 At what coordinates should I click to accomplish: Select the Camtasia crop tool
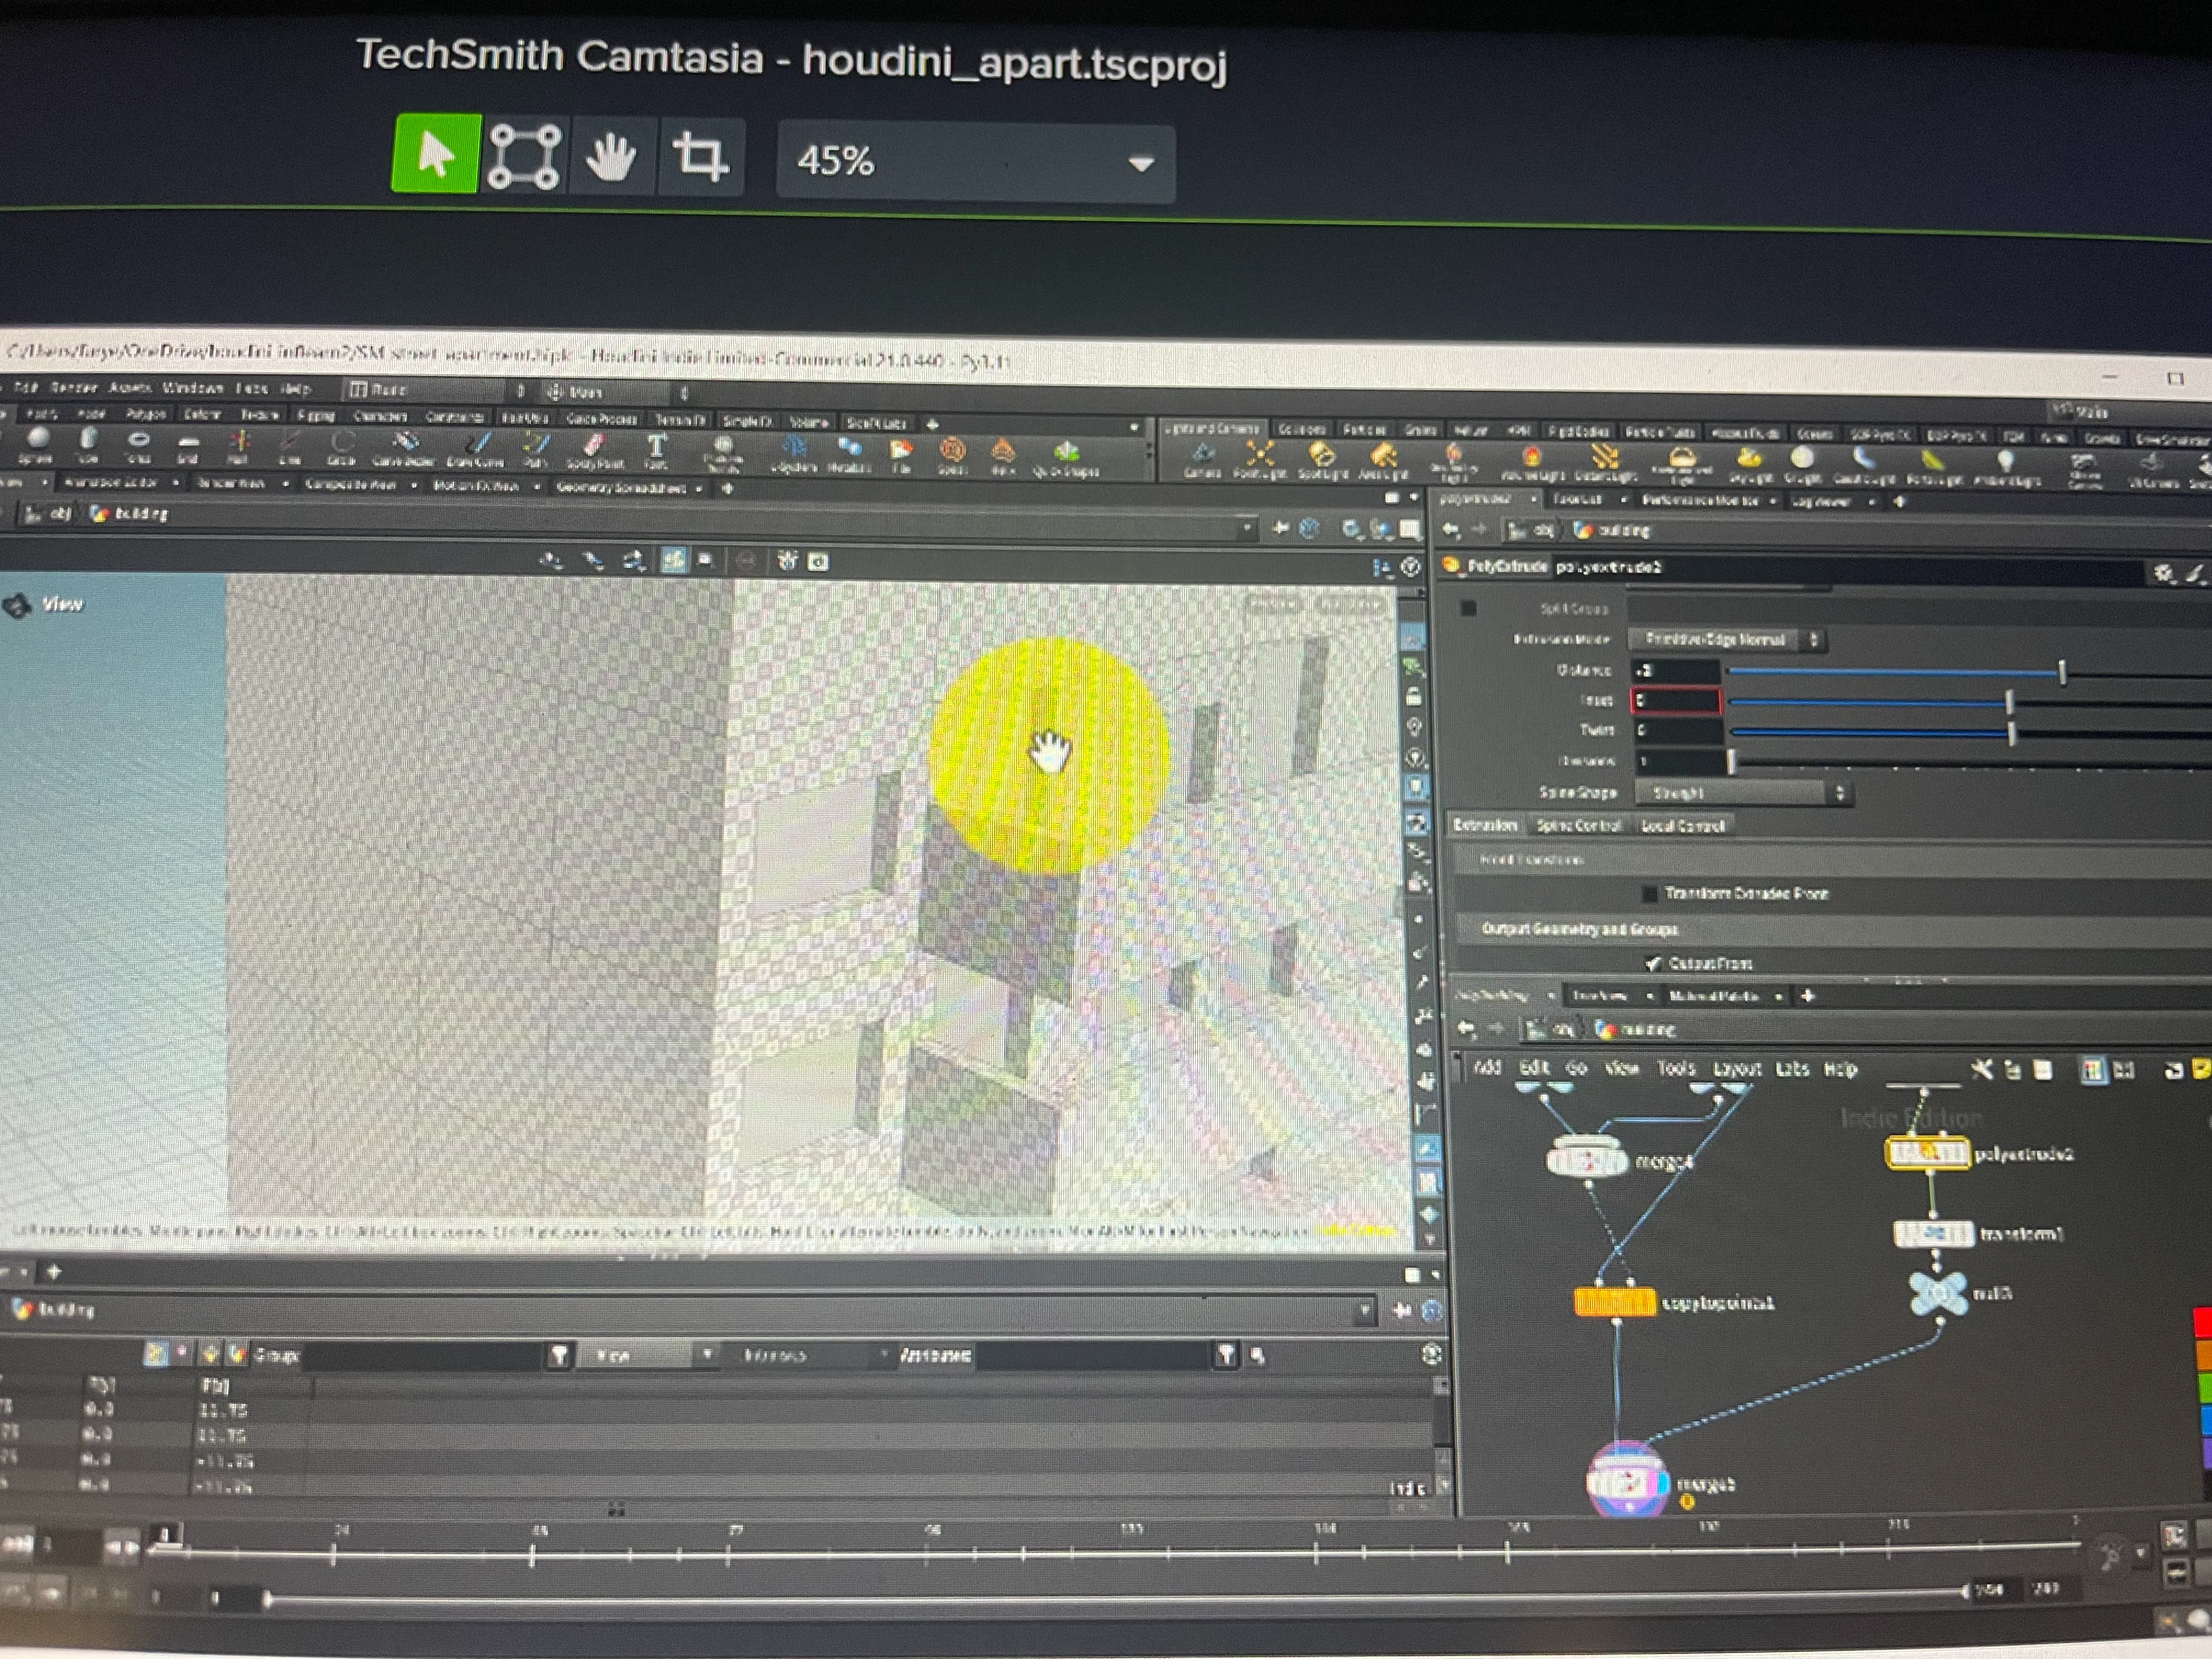[699, 157]
